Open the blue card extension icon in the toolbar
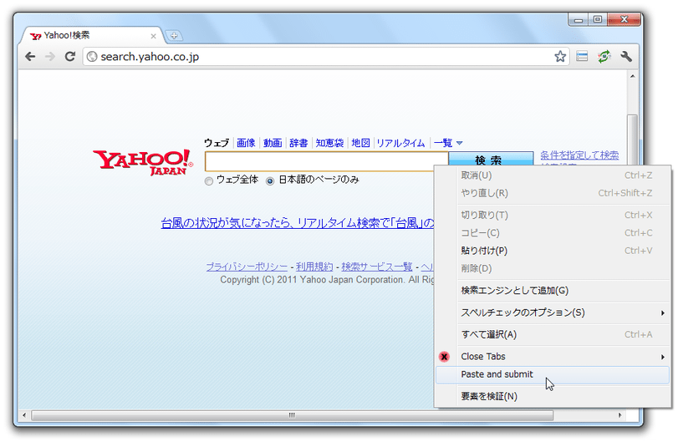 pyautogui.click(x=582, y=56)
